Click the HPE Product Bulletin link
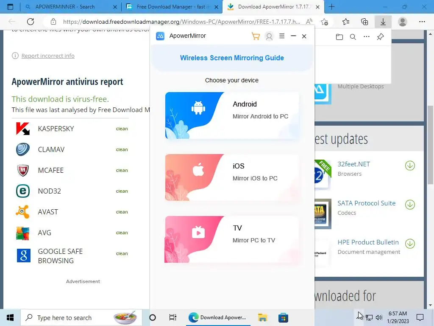Screen dimensions: 434x326 pyautogui.click(x=368, y=242)
